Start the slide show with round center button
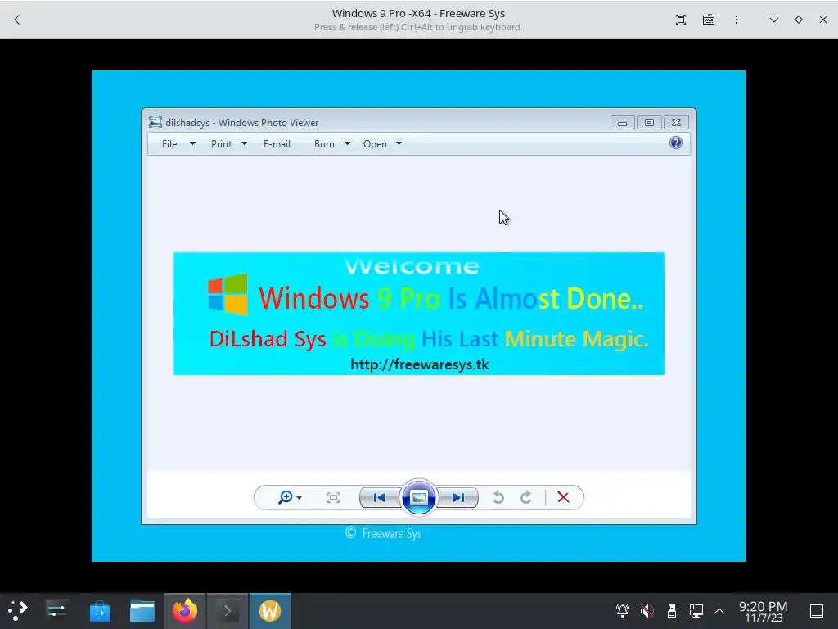Screen dimensions: 838x629 pos(418,497)
